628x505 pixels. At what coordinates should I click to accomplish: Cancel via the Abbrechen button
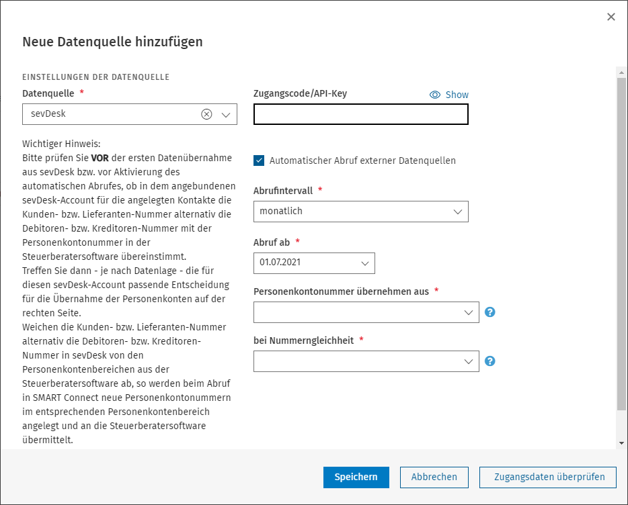pos(434,477)
